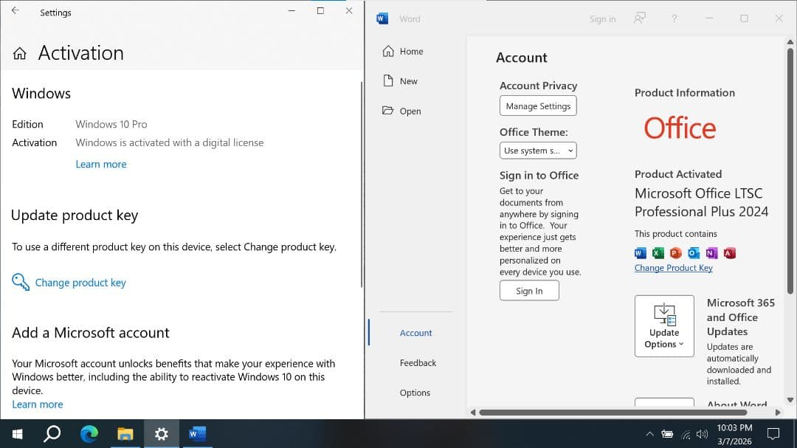797x448 pixels.
Task: Click the home icon beside Activation
Action: 20,53
